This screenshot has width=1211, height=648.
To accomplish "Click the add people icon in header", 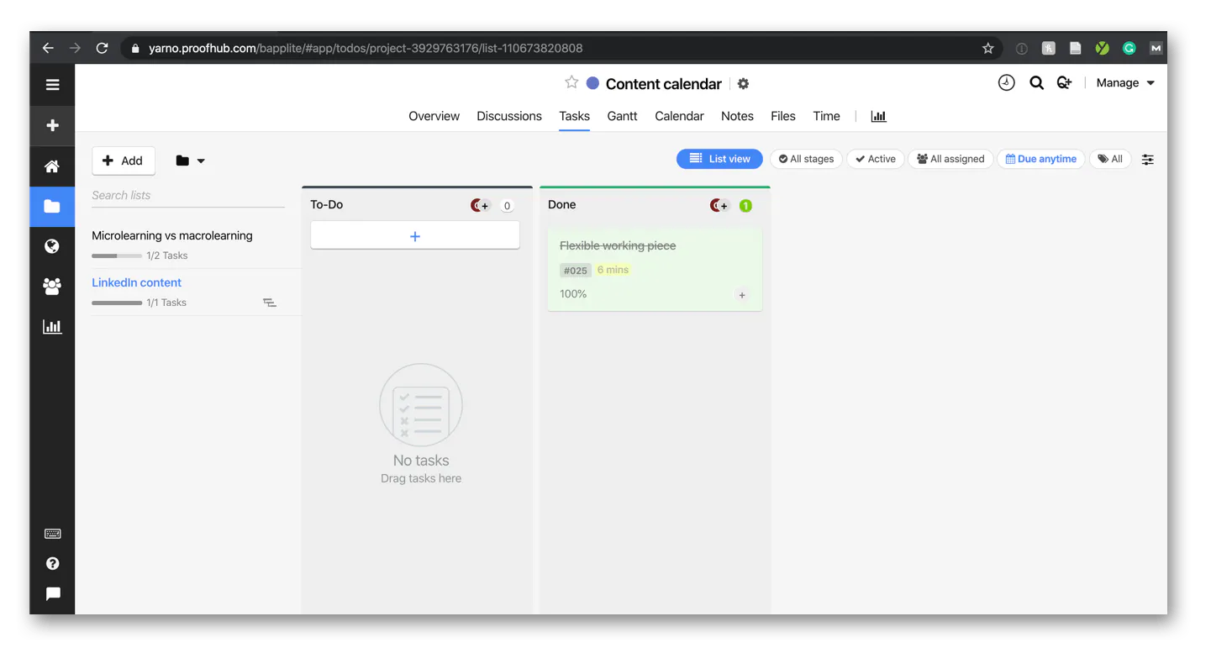I will tap(1064, 82).
